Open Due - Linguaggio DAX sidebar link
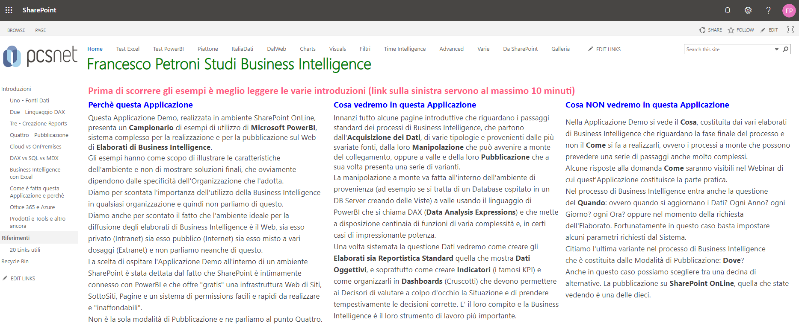Viewport: 799px width, 329px height. tap(38, 112)
